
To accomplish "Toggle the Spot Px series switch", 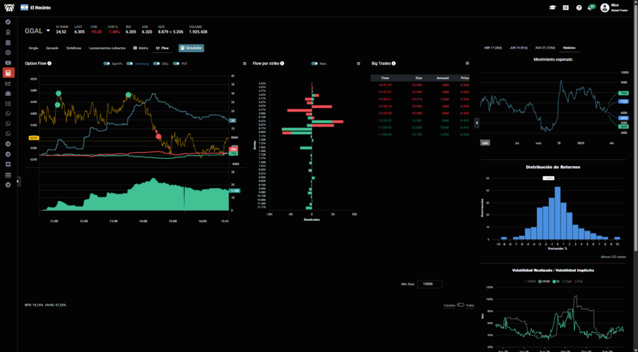I will click(107, 63).
